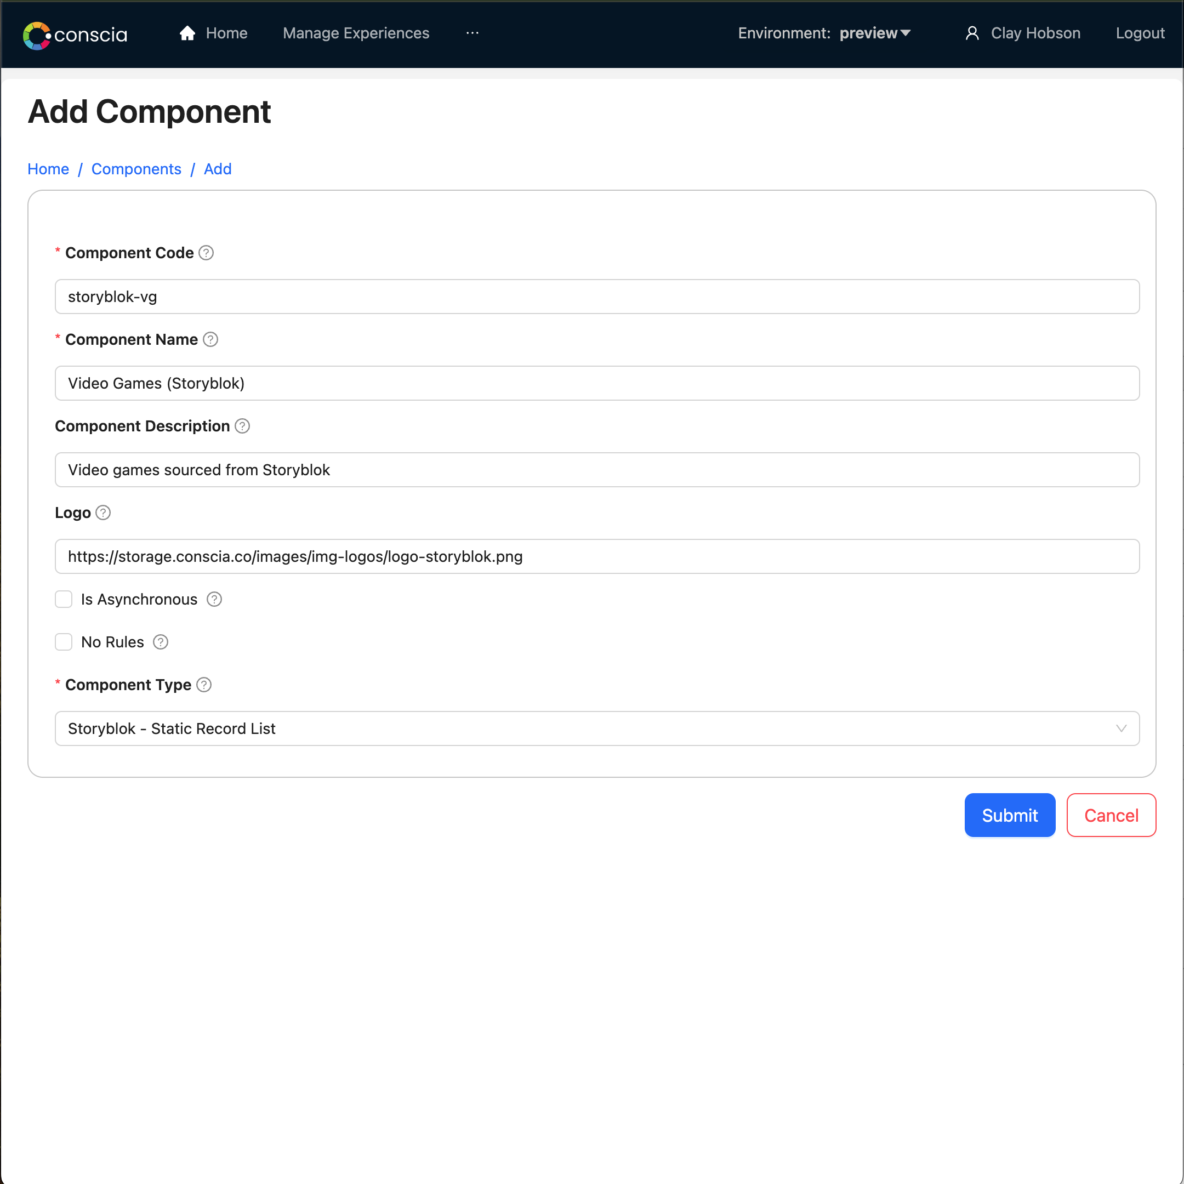
Task: Tick the No Rules checkbox
Action: (64, 642)
